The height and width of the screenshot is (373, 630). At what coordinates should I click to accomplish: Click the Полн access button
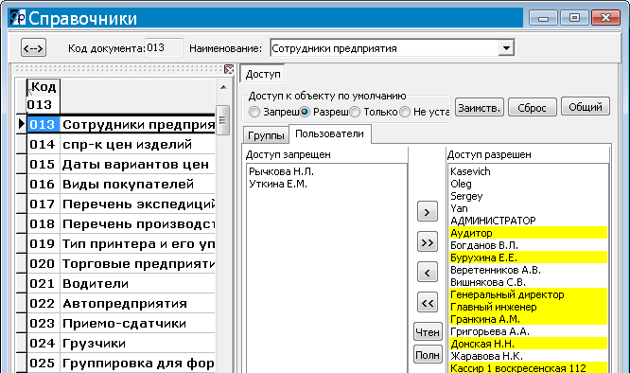[x=428, y=355]
